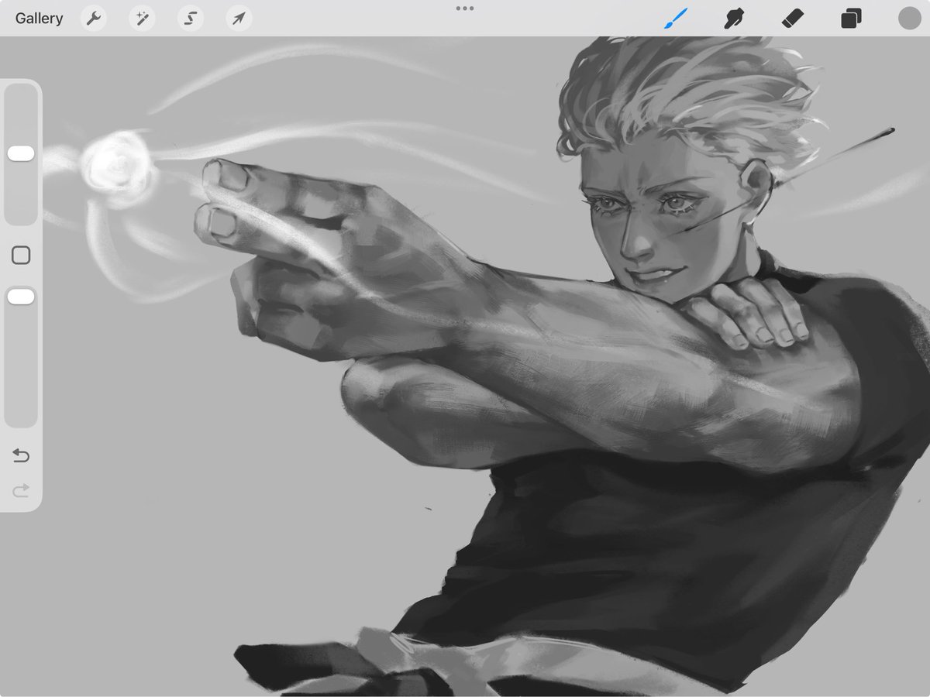The image size is (930, 697).
Task: Click the brush size slider handle
Action: coord(21,153)
